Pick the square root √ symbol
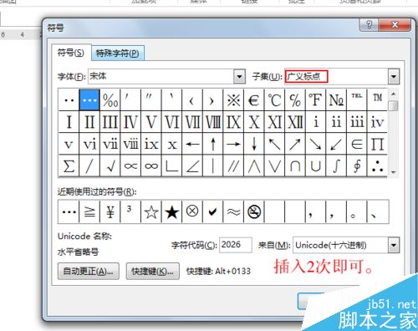 [x=110, y=166]
